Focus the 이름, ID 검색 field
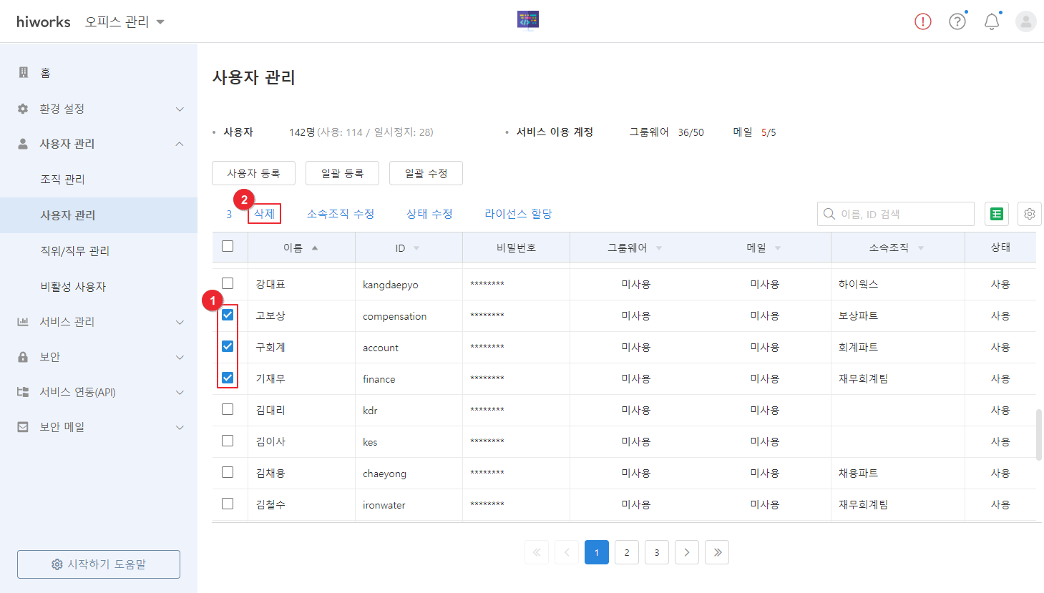The height and width of the screenshot is (593, 1044). (902, 214)
